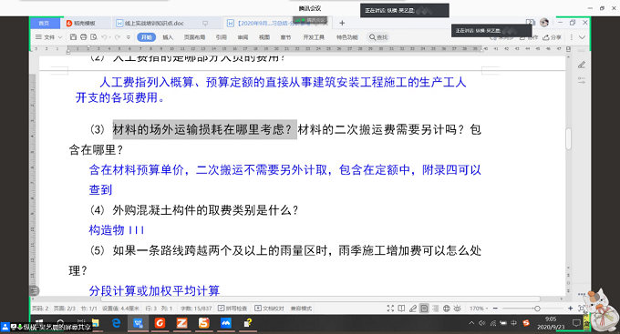The height and width of the screenshot is (334, 620).
Task: Expand the 文件 menu dropdown
Action: pyautogui.click(x=49, y=37)
